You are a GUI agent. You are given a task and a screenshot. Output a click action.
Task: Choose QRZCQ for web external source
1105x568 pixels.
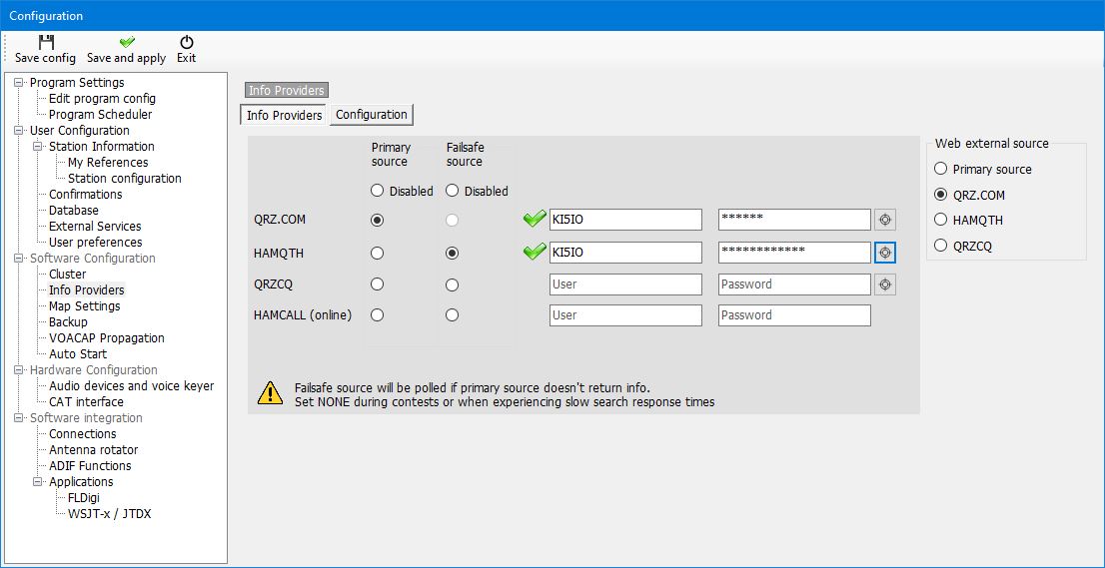point(940,246)
